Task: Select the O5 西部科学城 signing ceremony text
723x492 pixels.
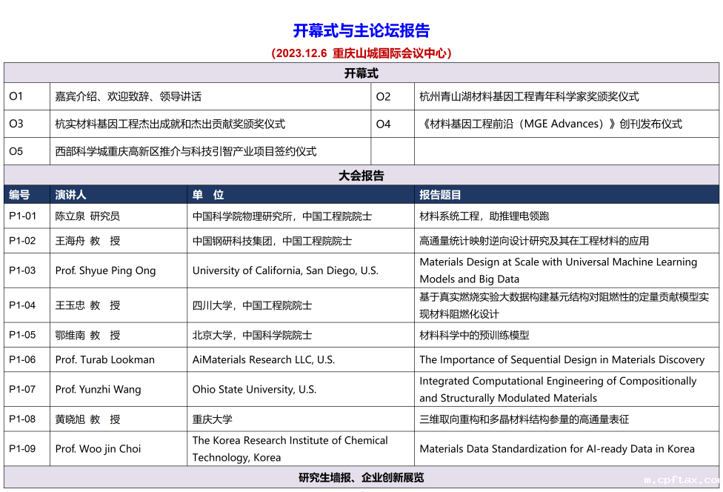Action: pyautogui.click(x=186, y=152)
